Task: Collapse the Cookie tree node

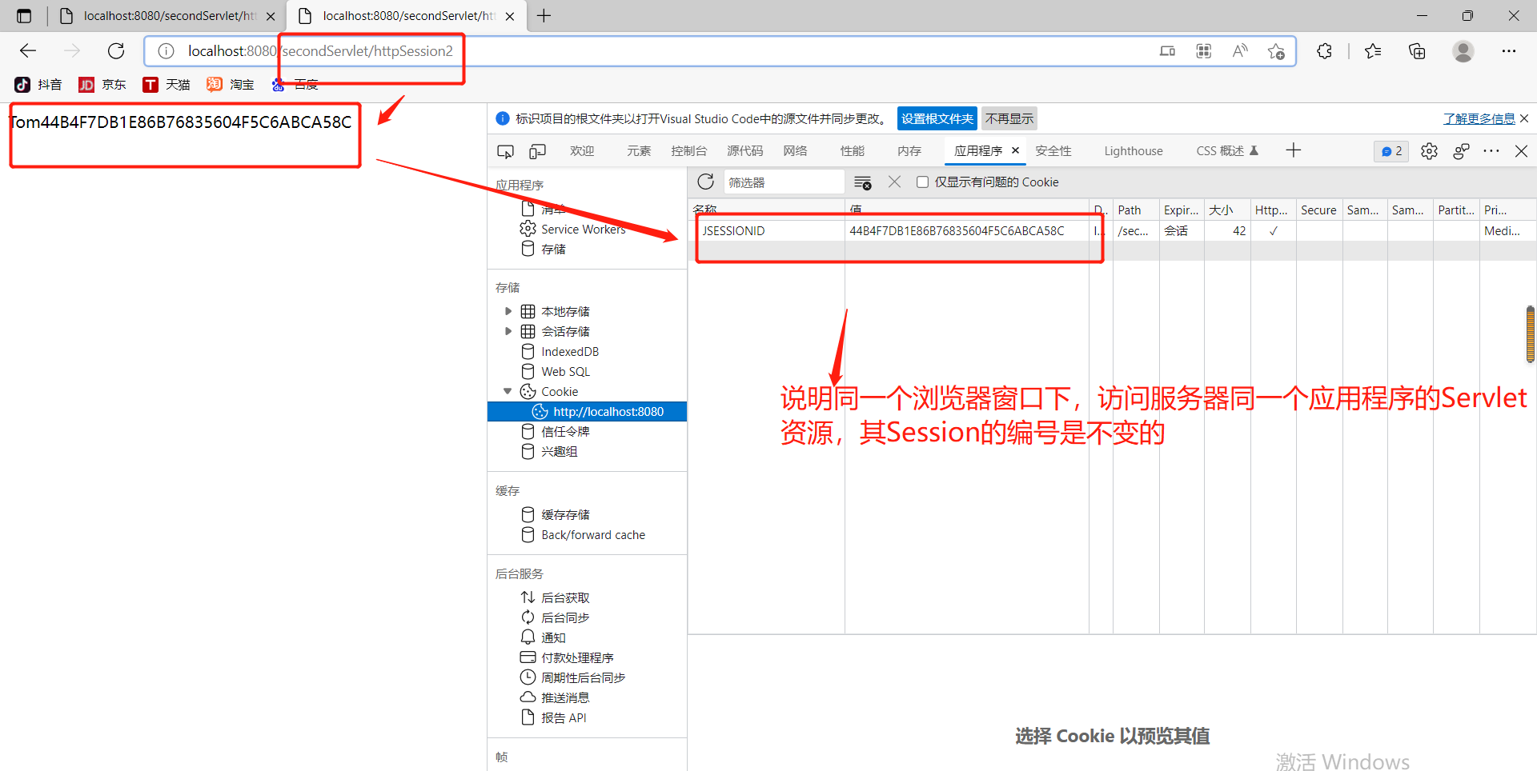Action: [508, 391]
